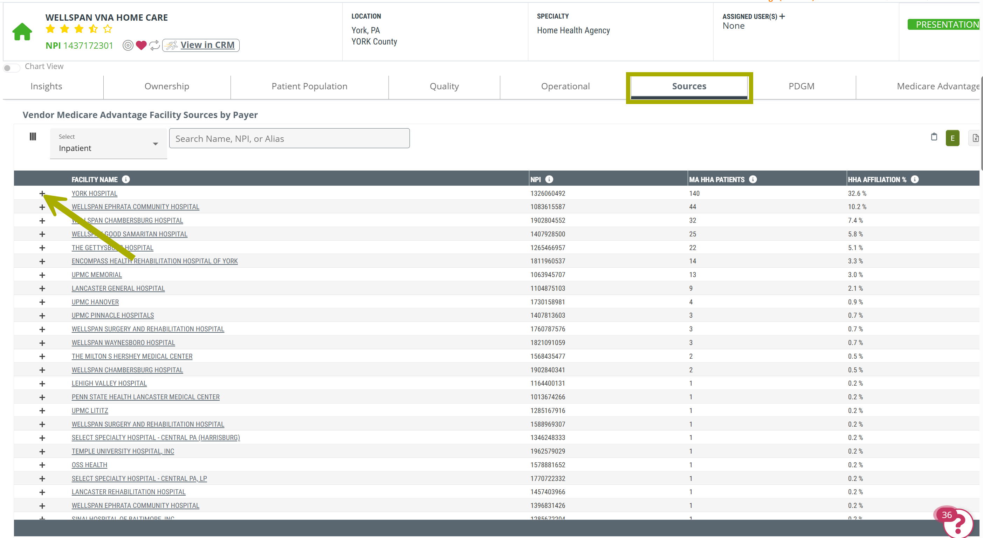Add an assigned user with plus icon
This screenshot has width=983, height=538.
(x=782, y=16)
